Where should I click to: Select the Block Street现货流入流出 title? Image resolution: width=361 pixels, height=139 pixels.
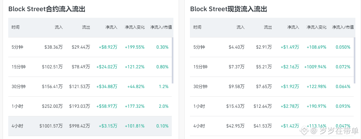click(x=228, y=9)
